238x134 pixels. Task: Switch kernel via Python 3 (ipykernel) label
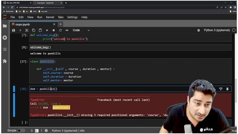tap(217, 30)
